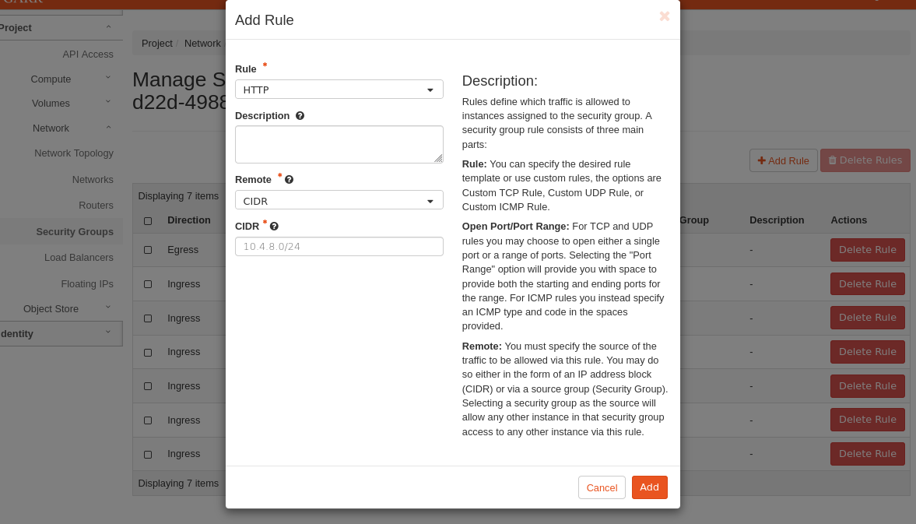Image resolution: width=916 pixels, height=524 pixels.
Task: Toggle the select-all checkbox in table header
Action: pyautogui.click(x=148, y=221)
